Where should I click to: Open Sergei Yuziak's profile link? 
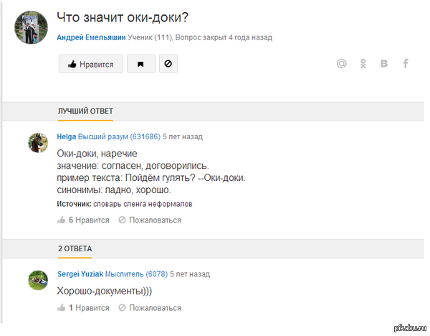point(80,274)
